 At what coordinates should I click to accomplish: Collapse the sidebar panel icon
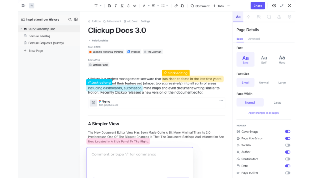(x=76, y=19)
